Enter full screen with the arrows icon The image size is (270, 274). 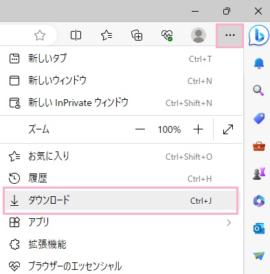(228, 129)
